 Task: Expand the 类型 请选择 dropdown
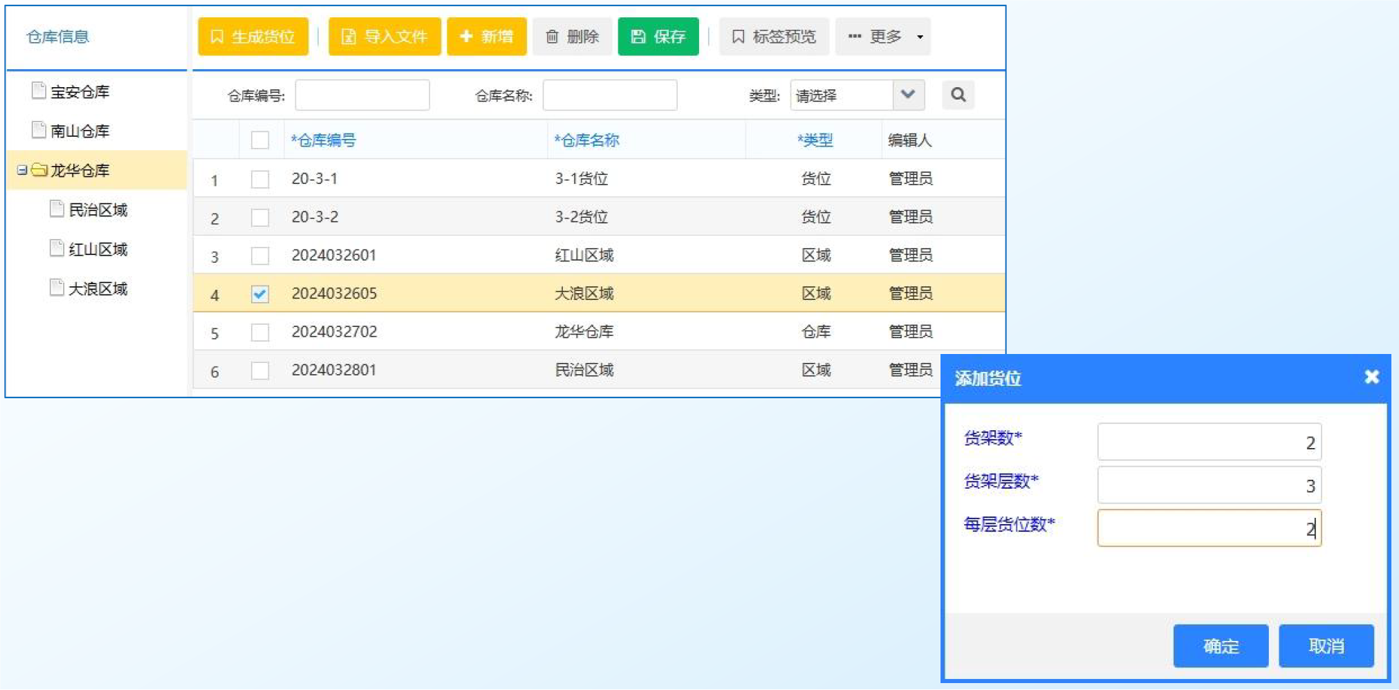point(908,95)
